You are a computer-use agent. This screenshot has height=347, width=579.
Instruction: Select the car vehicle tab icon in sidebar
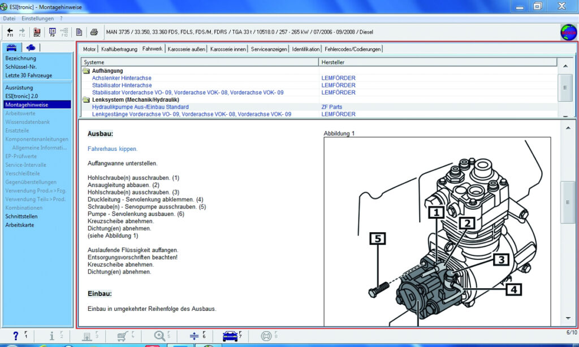pos(11,47)
